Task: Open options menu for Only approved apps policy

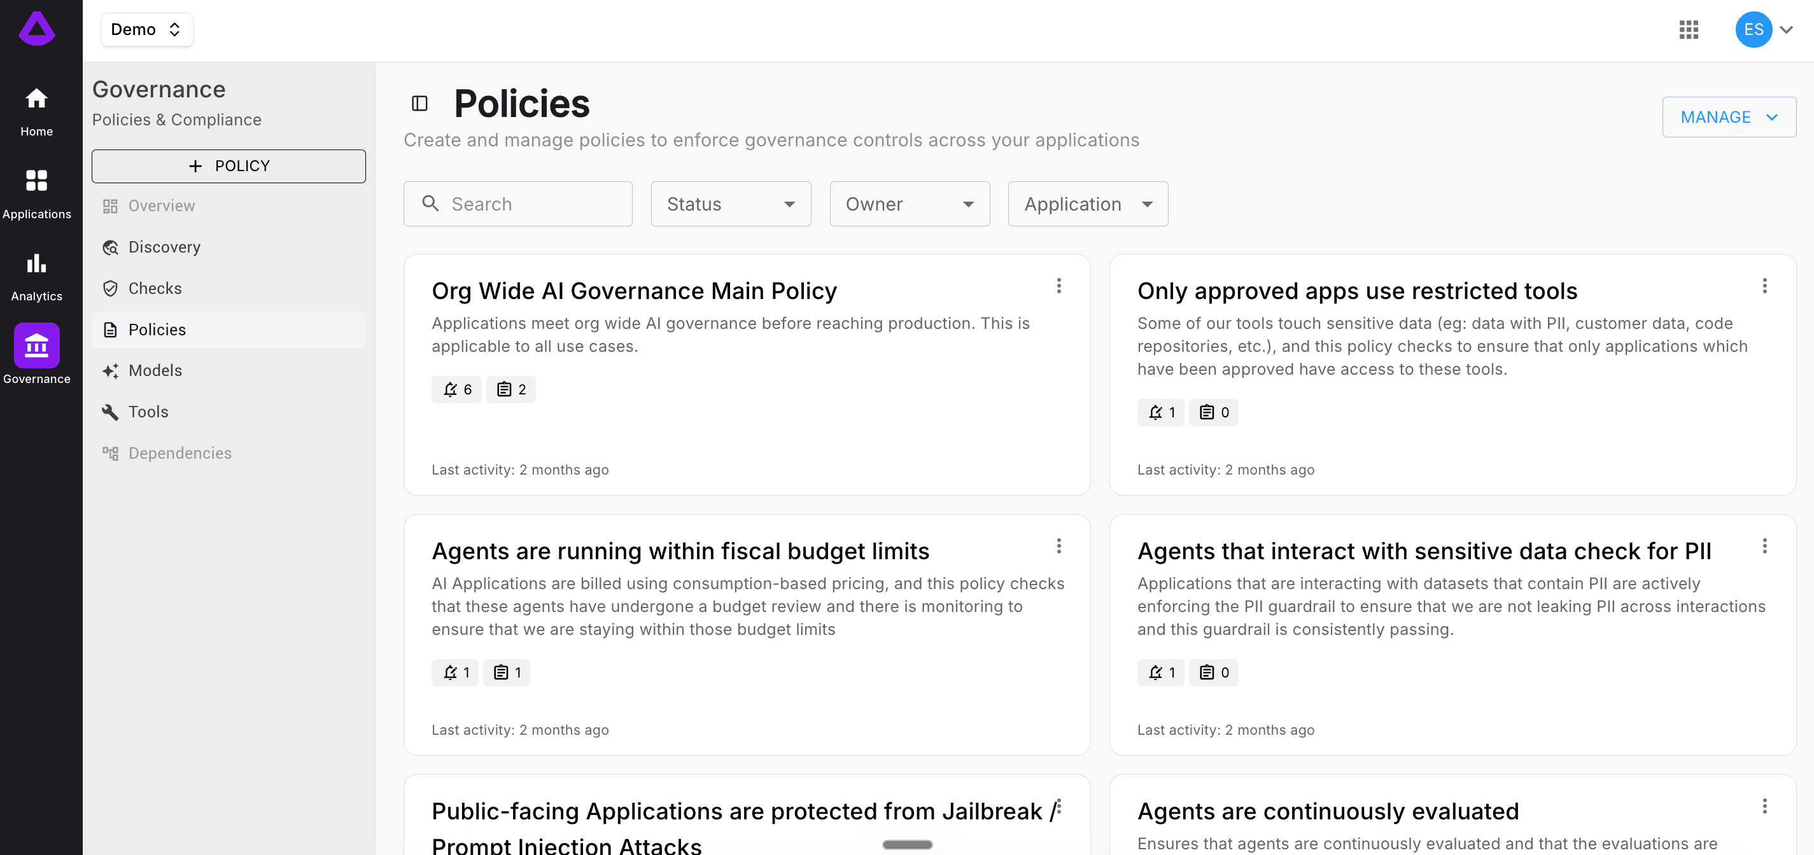Action: coord(1764,286)
